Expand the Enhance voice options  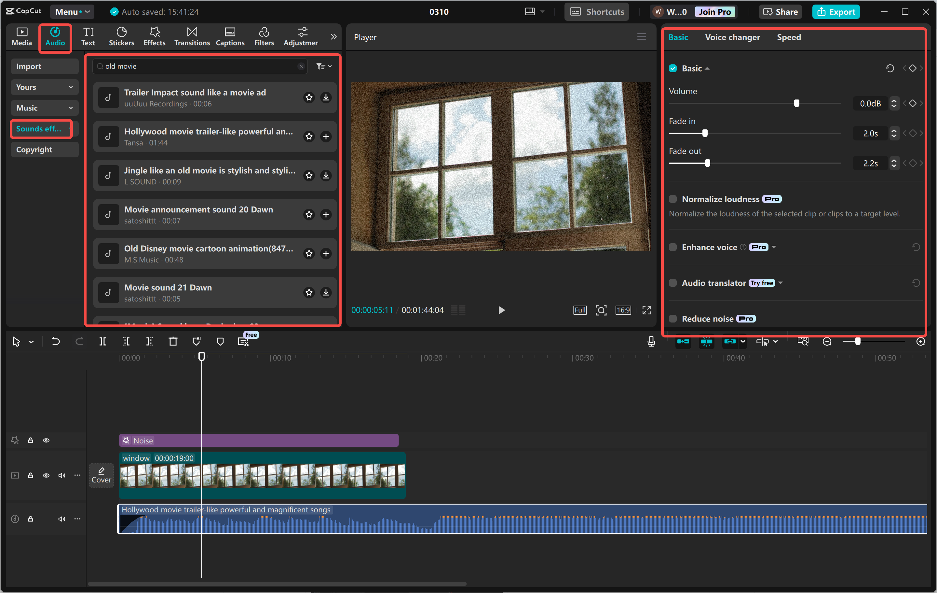(x=774, y=247)
